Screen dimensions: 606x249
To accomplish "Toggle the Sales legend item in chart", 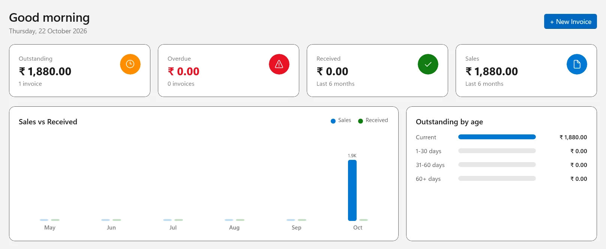I will 341,120.
